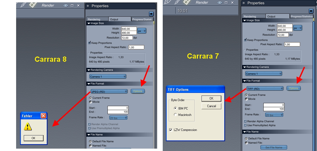Click the bullet icon beside Carrara 7 Properties title

(244, 3)
